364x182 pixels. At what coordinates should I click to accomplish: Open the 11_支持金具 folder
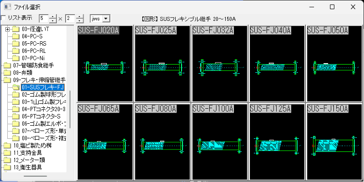point(28,153)
